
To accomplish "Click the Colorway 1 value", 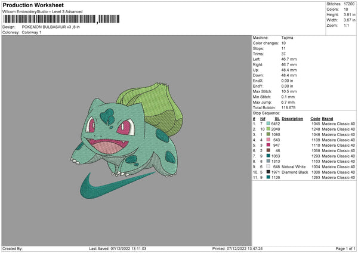I will pos(32,32).
